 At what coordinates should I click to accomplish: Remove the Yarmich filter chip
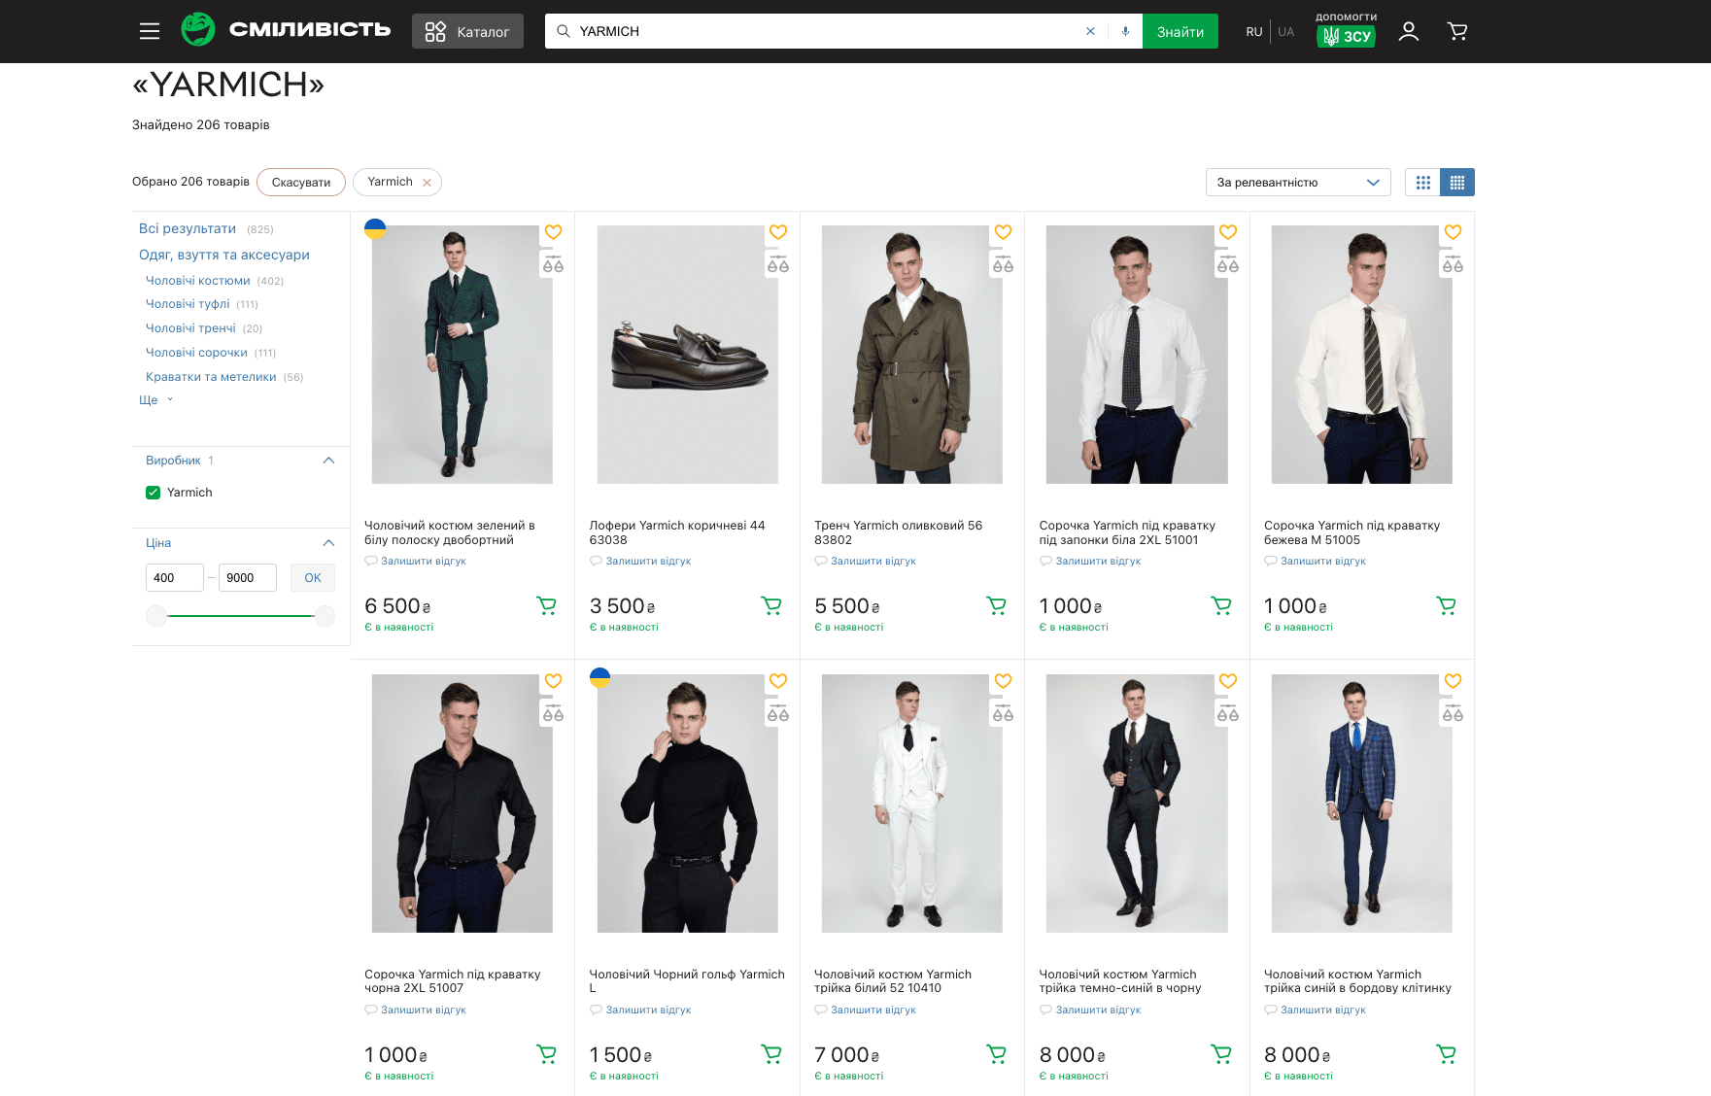(427, 183)
